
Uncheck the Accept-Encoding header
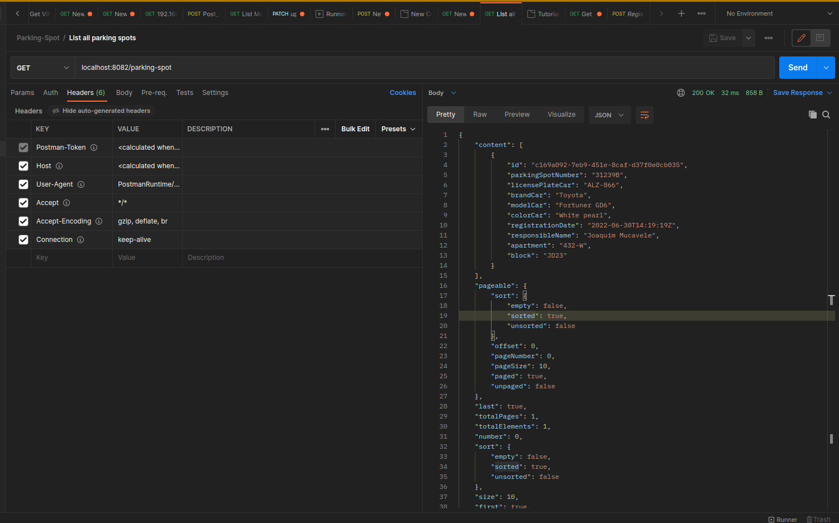coord(23,221)
